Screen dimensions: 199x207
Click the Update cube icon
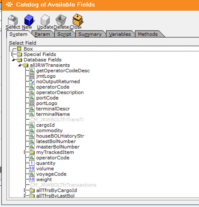[x=45, y=20]
